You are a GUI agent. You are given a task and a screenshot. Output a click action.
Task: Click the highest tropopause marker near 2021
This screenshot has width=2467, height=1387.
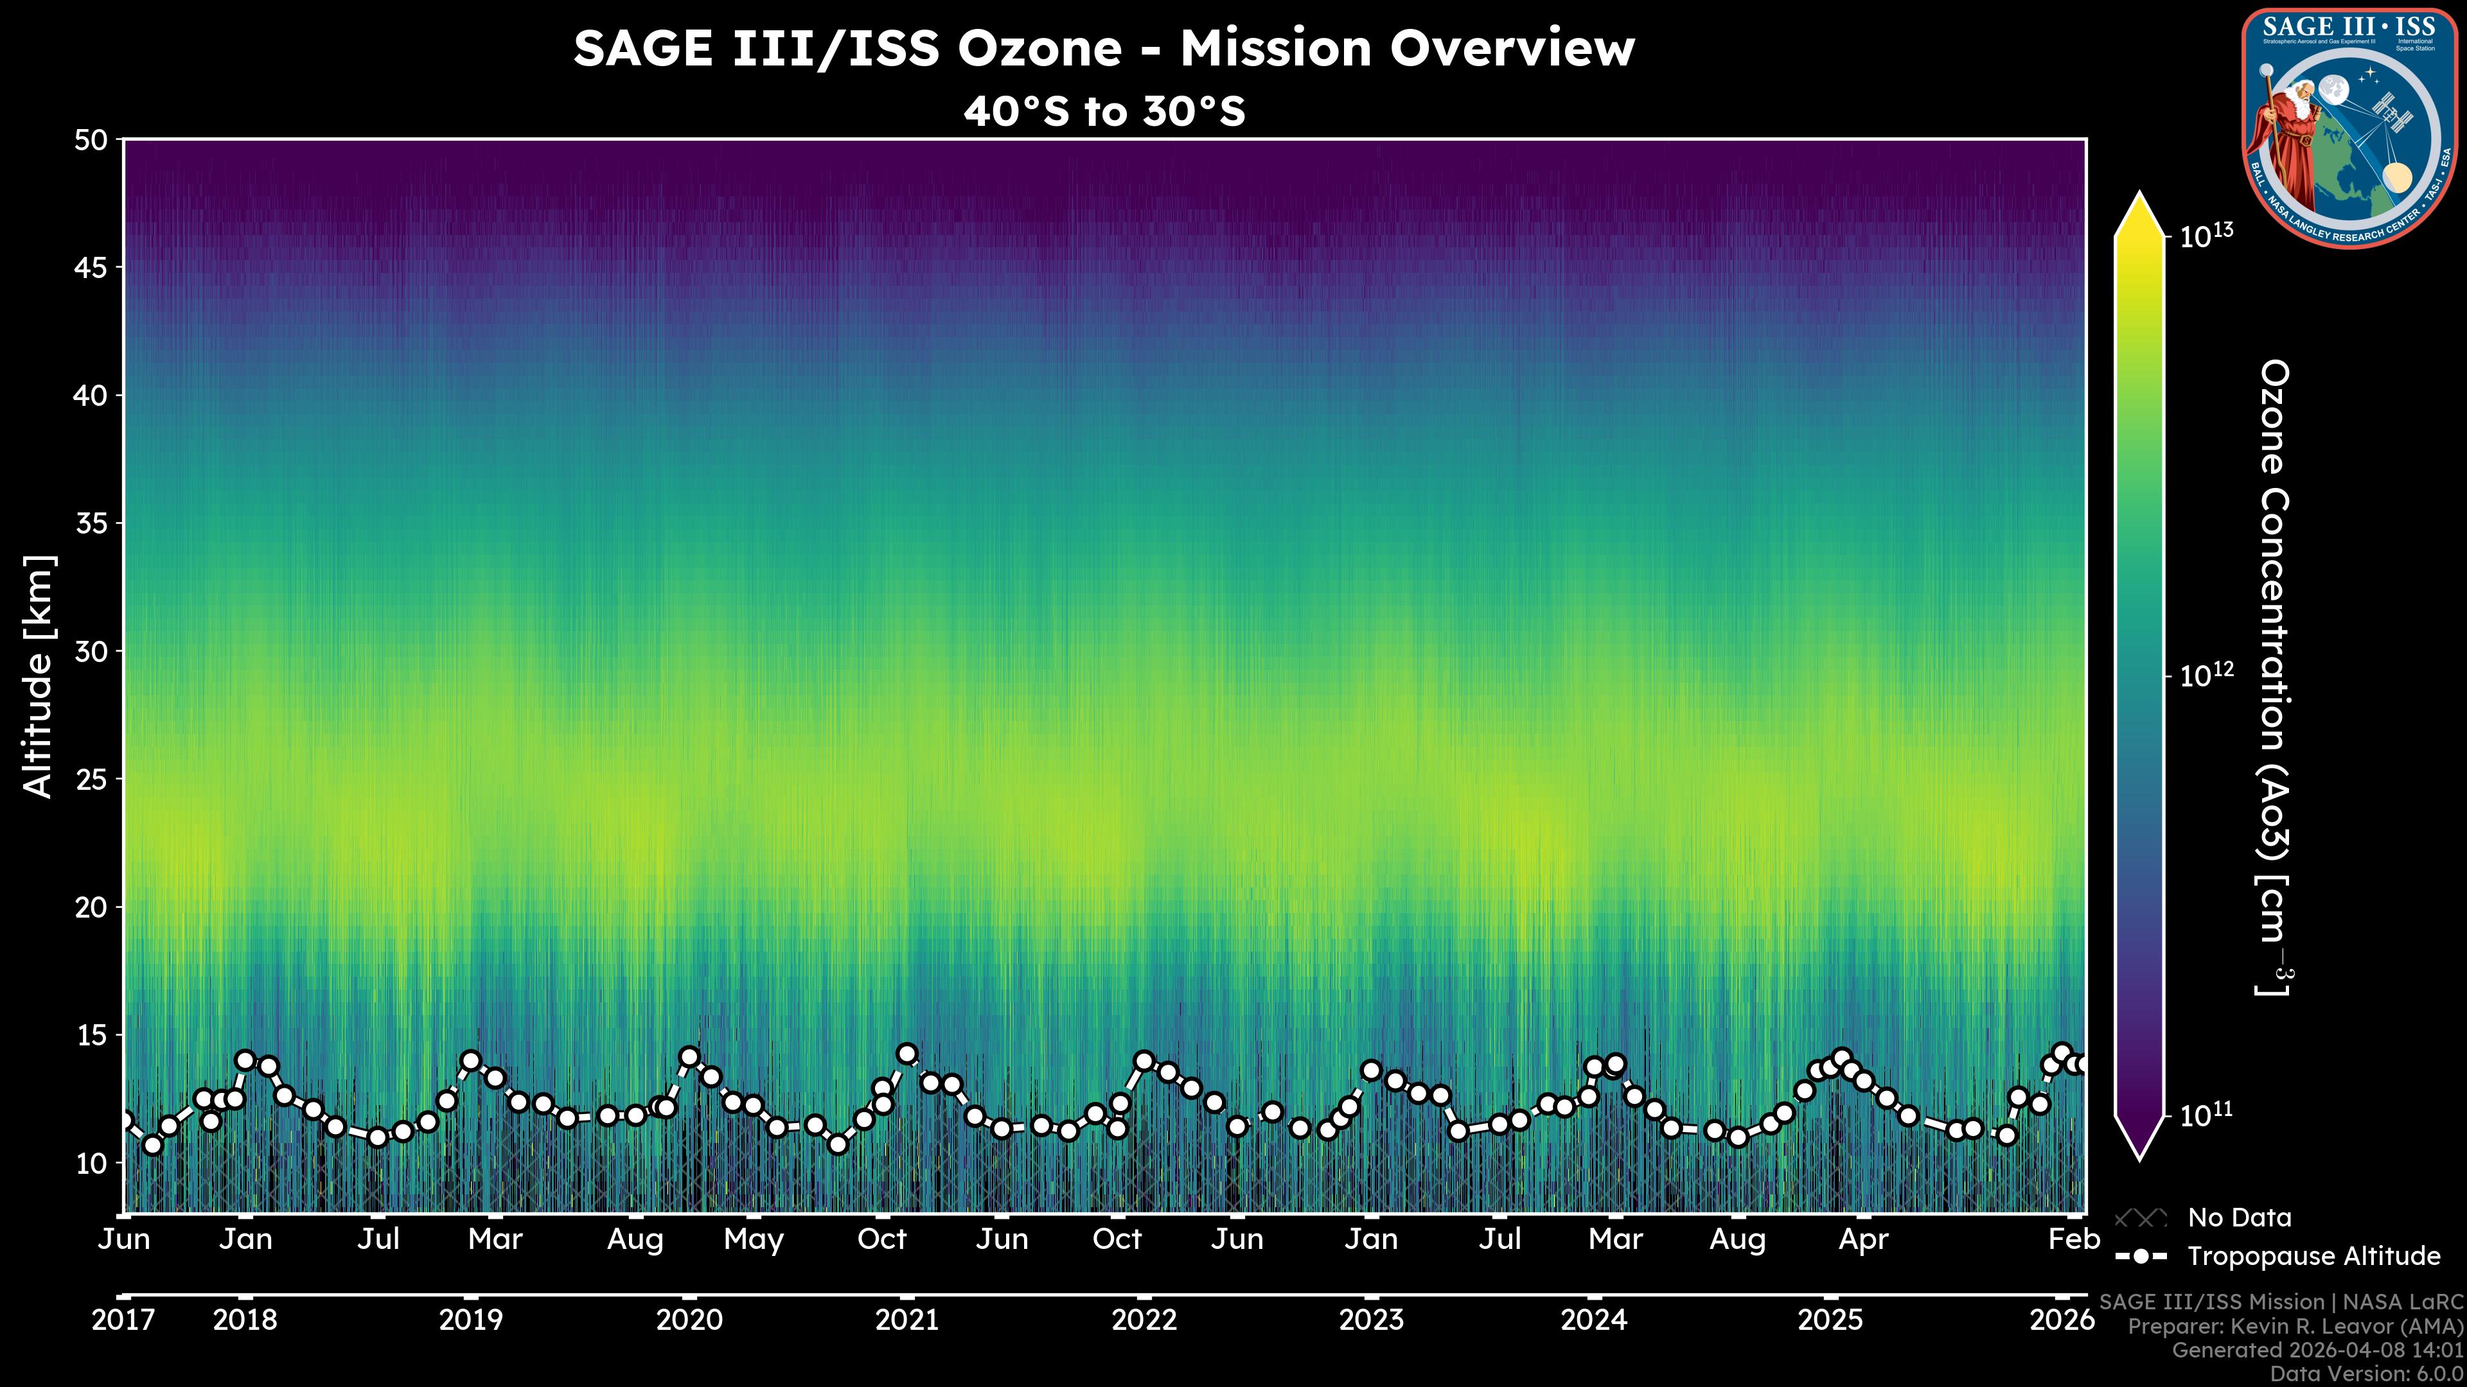906,1054
